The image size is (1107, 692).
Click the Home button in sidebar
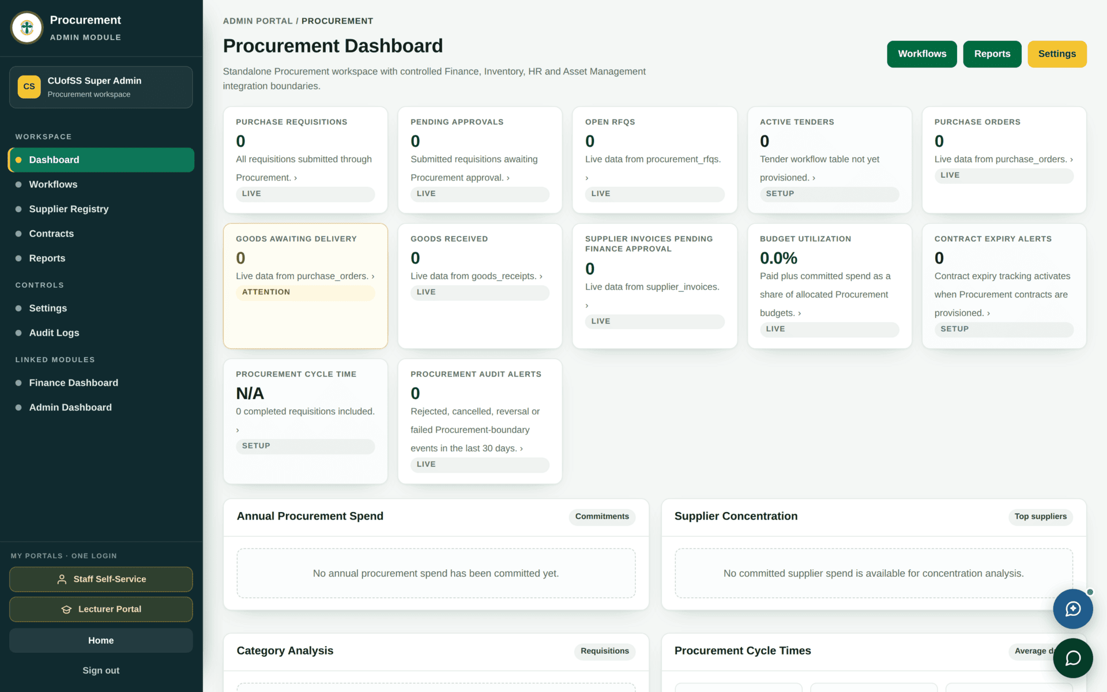[x=101, y=641]
